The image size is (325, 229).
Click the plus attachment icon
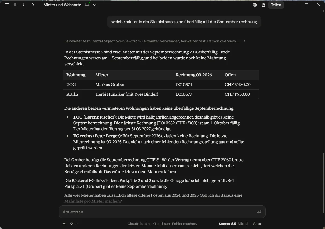[64, 224]
